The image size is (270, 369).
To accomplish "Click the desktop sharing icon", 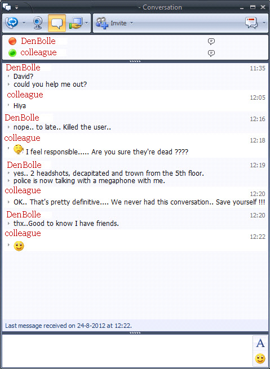I will pyautogui.click(x=76, y=23).
